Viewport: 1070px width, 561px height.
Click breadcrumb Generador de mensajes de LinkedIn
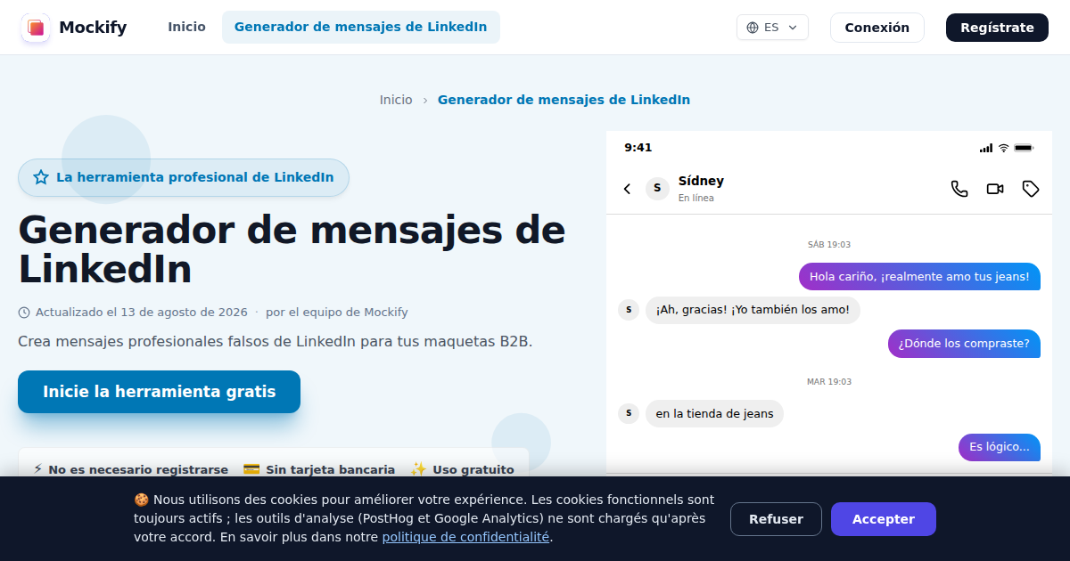point(564,100)
